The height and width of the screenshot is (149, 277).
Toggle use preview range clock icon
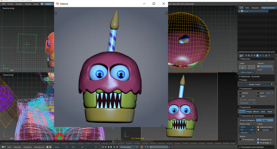pos(47,147)
